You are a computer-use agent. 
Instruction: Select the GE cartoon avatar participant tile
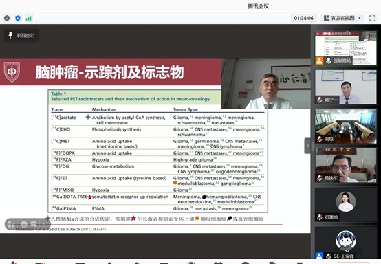pyautogui.click(x=345, y=243)
